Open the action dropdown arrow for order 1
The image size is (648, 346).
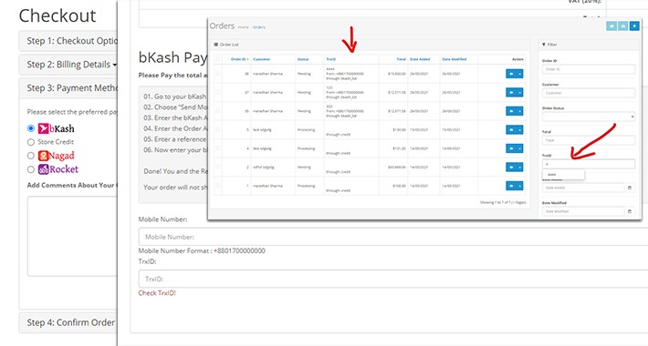coord(520,186)
